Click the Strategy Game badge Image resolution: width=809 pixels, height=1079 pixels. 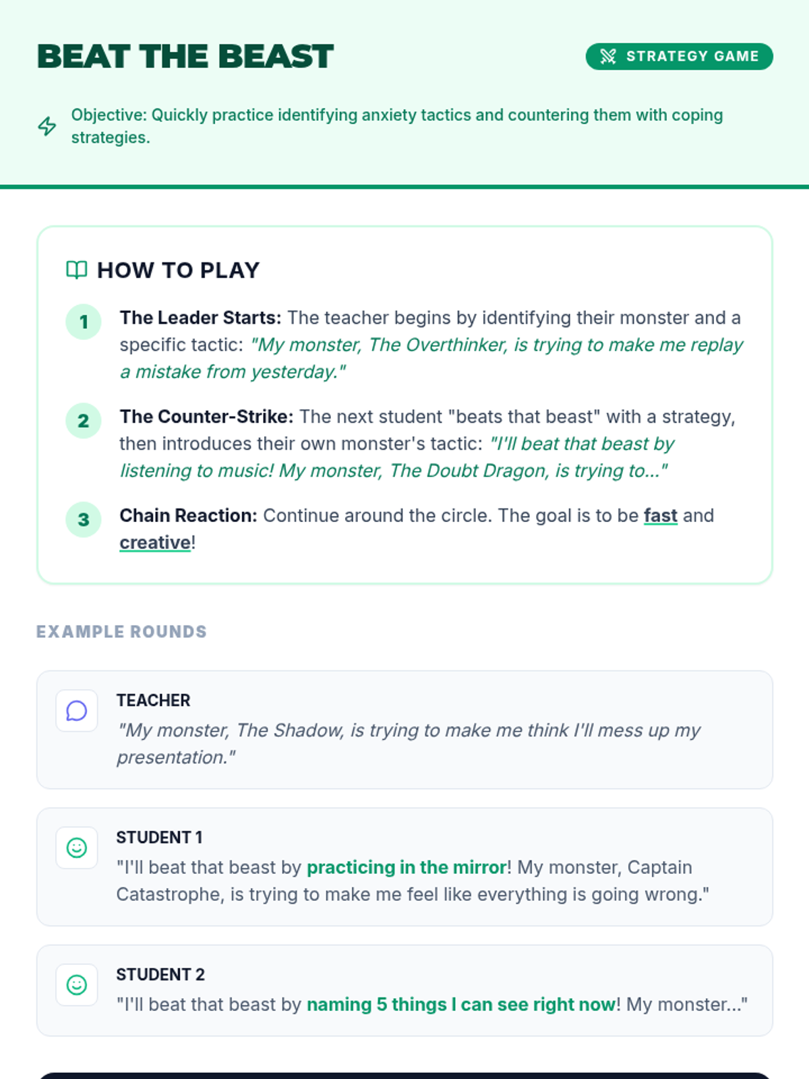[x=679, y=57]
